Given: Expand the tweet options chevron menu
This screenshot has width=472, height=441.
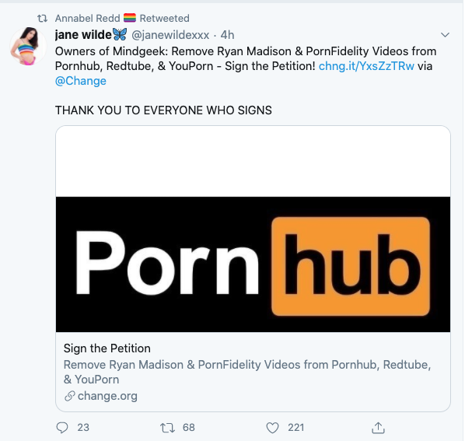Looking at the screenshot, I should [x=445, y=35].
